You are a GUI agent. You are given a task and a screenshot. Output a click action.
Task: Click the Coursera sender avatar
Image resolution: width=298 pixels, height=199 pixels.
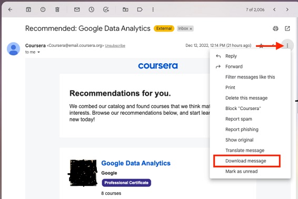14,49
